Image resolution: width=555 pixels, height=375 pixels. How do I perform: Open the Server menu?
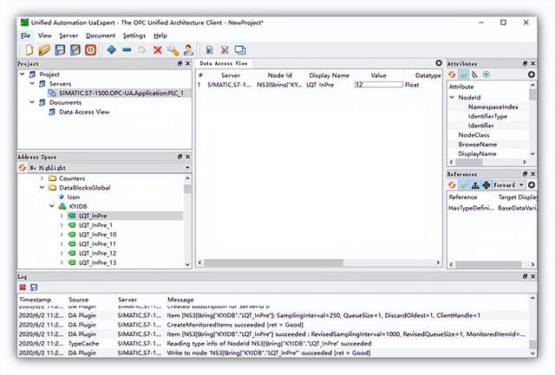(69, 36)
